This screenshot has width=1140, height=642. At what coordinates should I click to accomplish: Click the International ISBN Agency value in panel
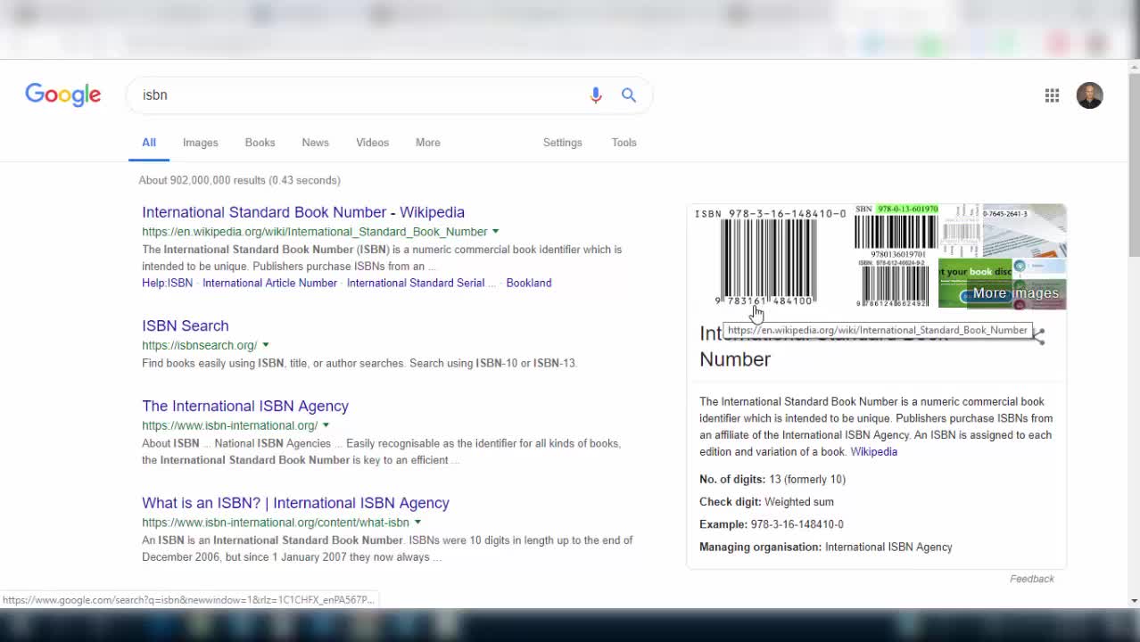[888, 547]
